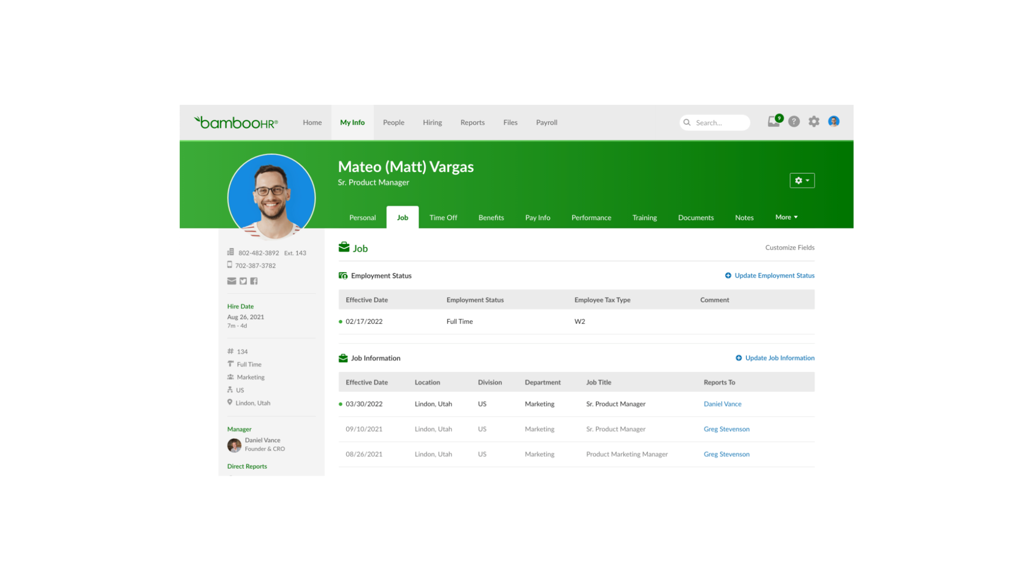Click Update Employment Status link
Image resolution: width=1033 pixels, height=581 pixels.
click(x=774, y=275)
